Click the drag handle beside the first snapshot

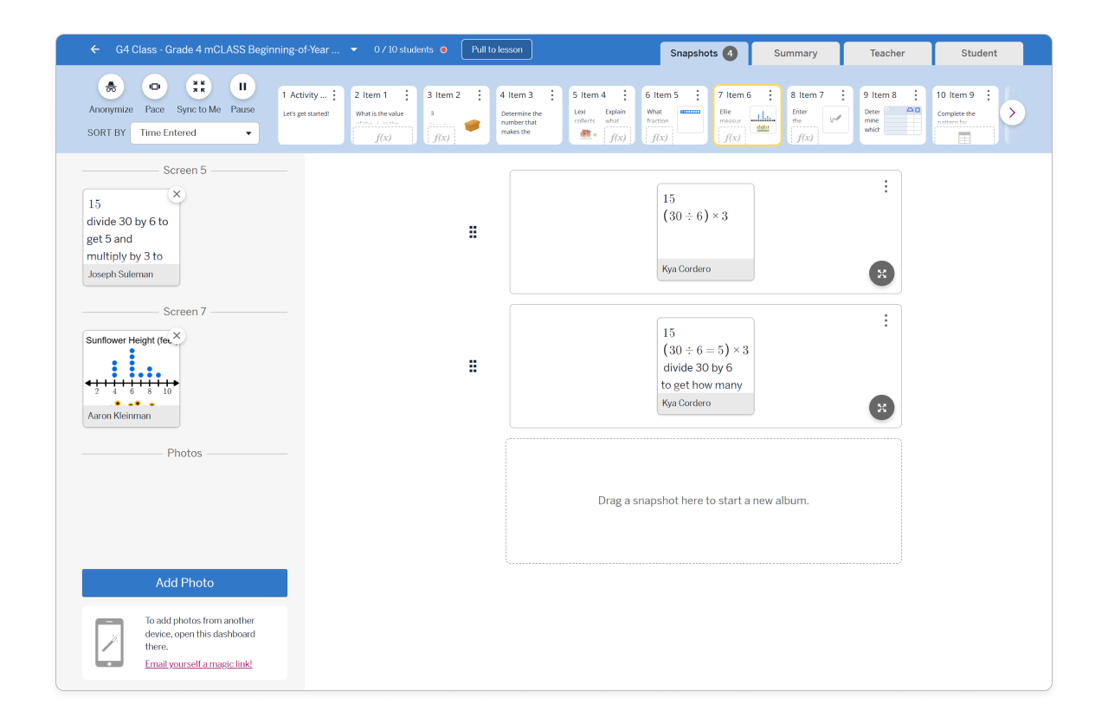pos(473,232)
